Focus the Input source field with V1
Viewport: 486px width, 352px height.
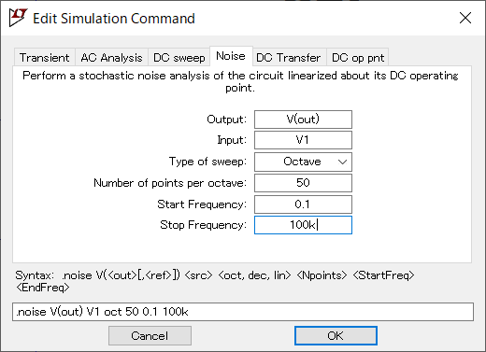click(x=303, y=140)
